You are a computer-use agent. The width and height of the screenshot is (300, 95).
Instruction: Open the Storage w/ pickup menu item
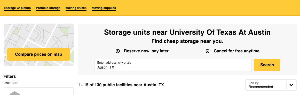tap(17, 8)
